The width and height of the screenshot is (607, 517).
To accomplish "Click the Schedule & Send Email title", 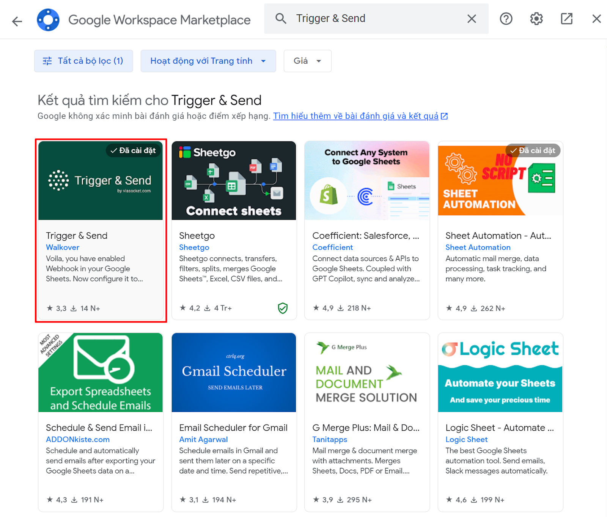I will click(99, 428).
